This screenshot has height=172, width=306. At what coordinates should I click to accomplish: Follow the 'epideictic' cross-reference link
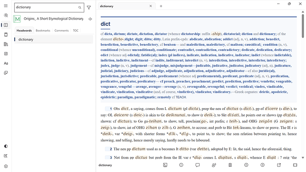(108, 97)
